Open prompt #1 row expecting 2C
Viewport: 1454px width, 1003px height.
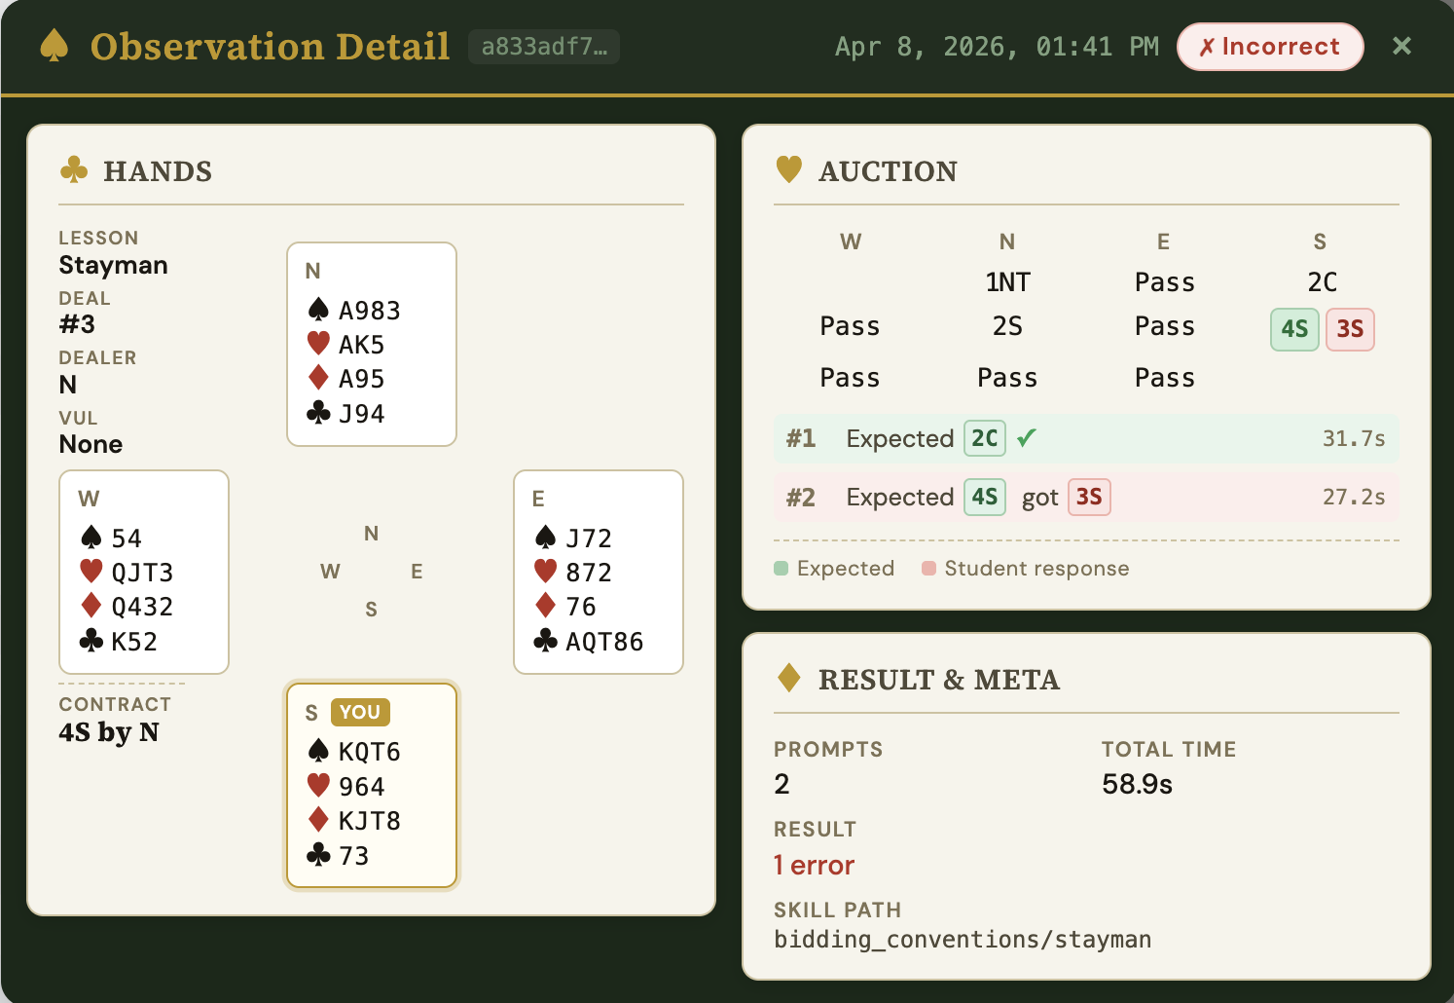click(1085, 439)
